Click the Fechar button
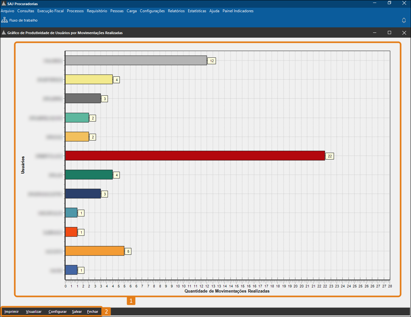Screen dimensions: 411x317 [93, 312]
